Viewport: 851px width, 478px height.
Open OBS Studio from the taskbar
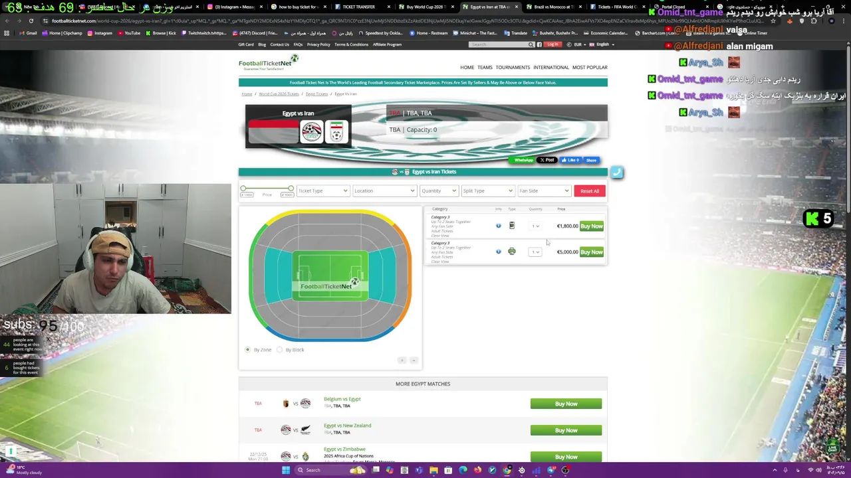coord(565,470)
